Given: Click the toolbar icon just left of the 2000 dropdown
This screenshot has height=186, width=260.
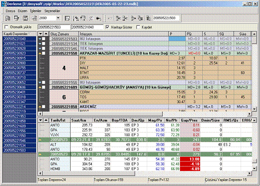Looking at the screenshot, I should coord(35,18).
